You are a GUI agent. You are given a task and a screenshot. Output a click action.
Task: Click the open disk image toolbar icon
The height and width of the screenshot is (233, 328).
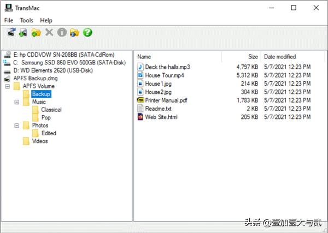[x=23, y=33]
